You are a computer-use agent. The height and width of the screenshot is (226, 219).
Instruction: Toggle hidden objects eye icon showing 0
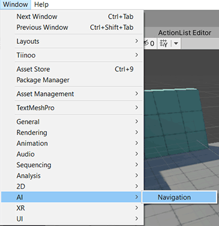point(149,43)
